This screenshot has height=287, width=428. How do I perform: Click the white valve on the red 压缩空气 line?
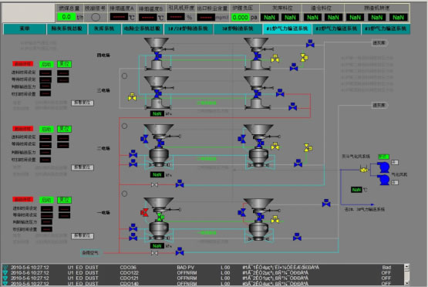[154, 253]
